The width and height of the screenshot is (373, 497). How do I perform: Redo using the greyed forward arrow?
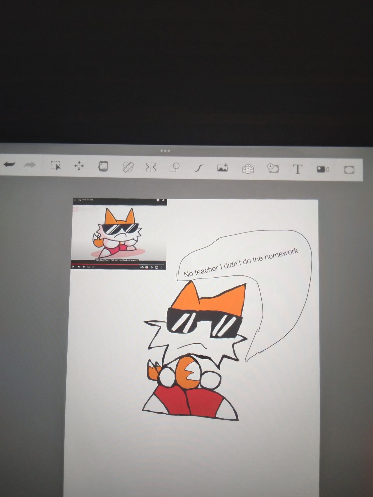click(x=30, y=165)
